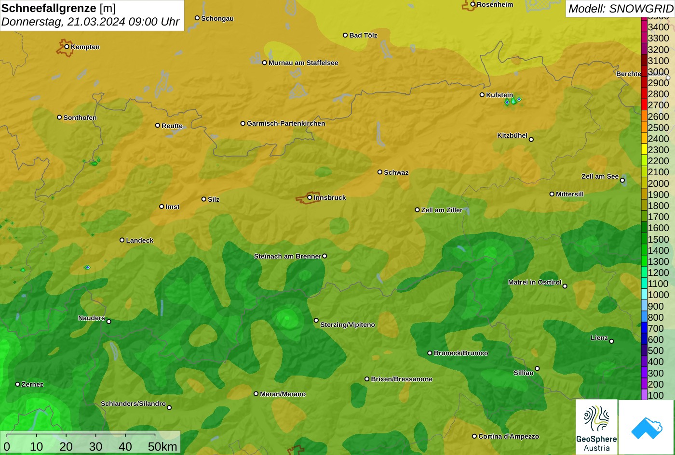The width and height of the screenshot is (675, 455).
Task: Click the GeoSphere Austria logo
Action: click(596, 427)
